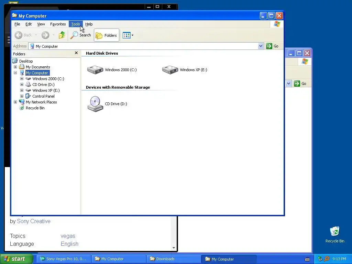Expand My Network Places tree node
The image size is (352, 264).
[15, 102]
